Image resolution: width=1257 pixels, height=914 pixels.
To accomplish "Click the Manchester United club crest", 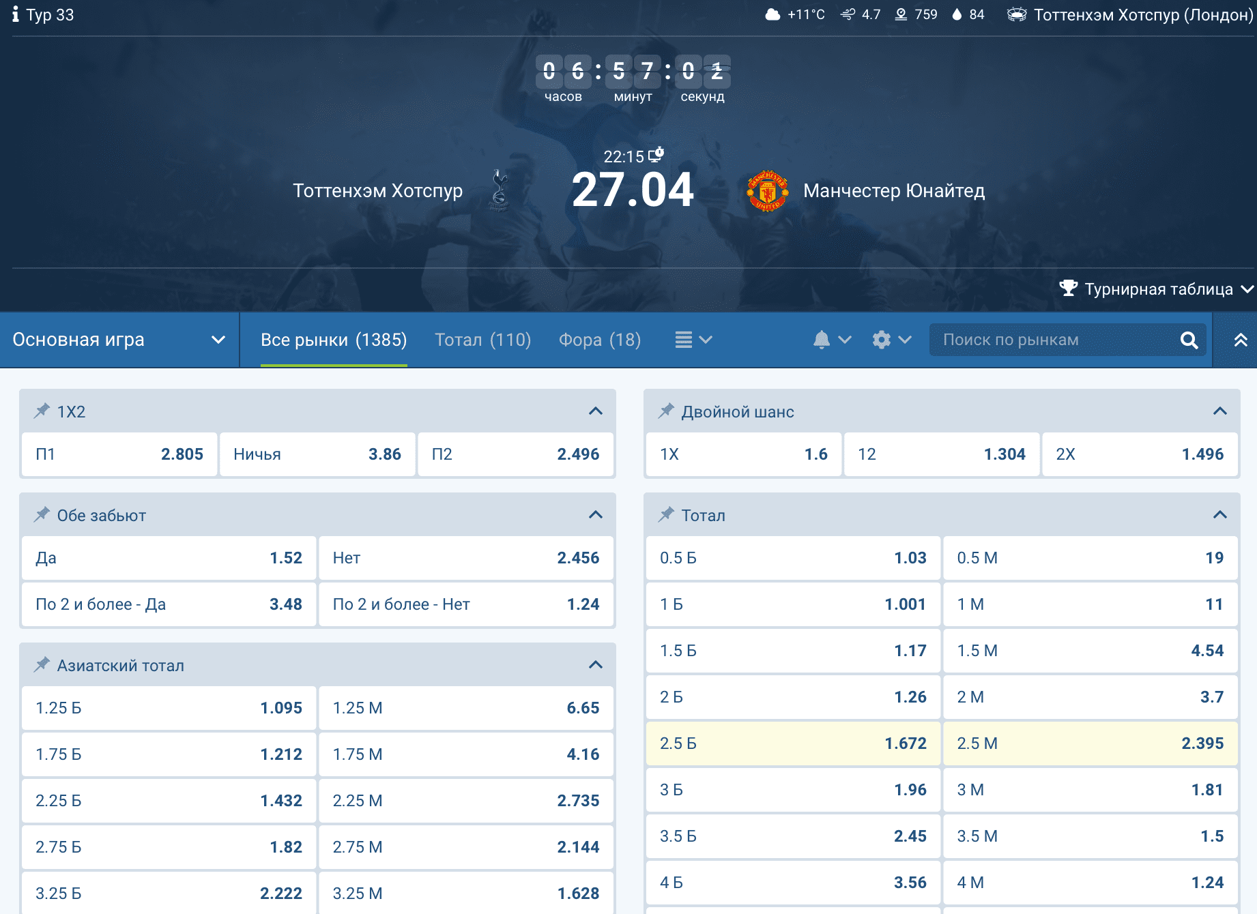I will pos(768,190).
